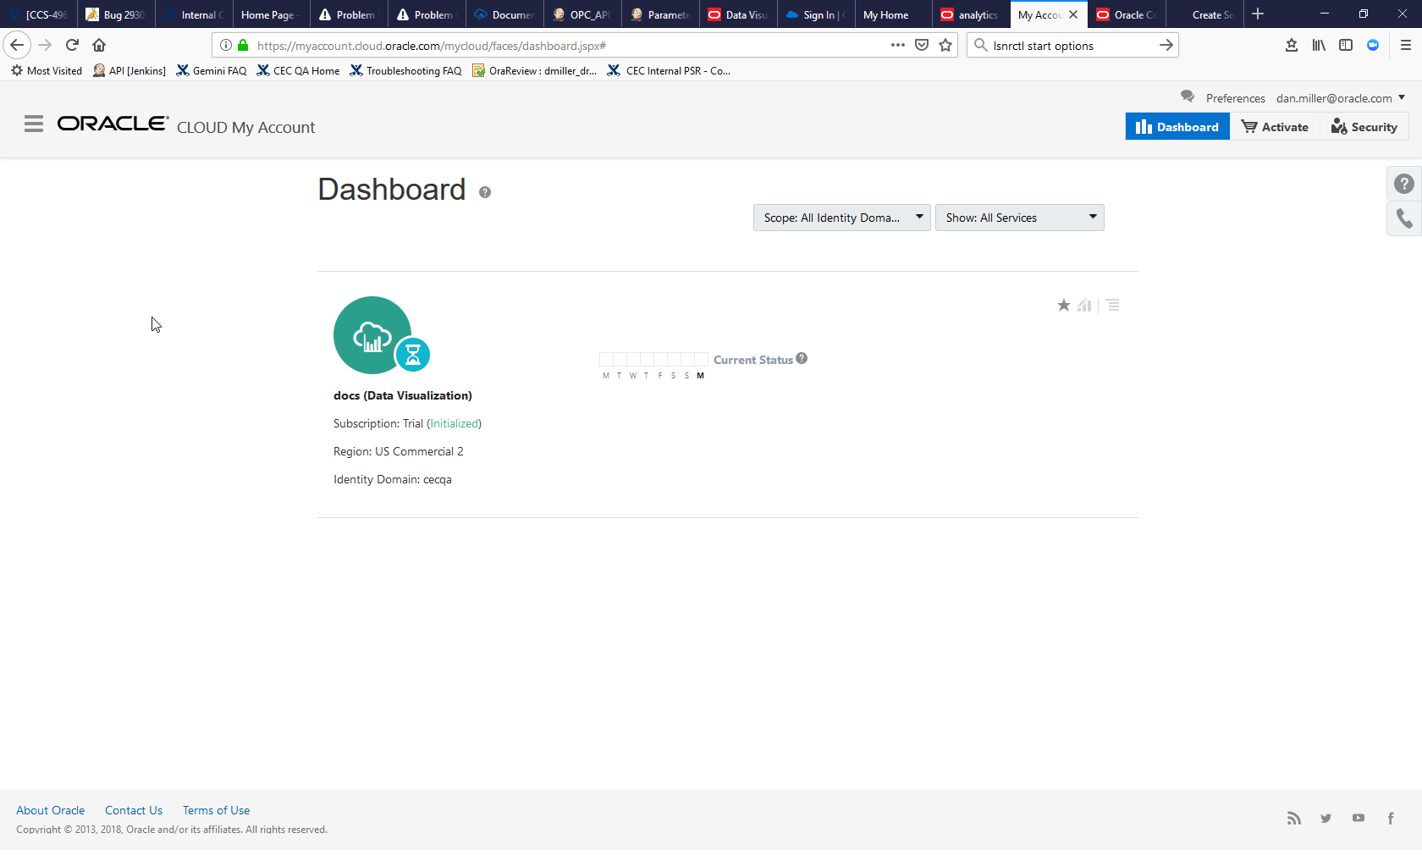1422x855 pixels.
Task: Open the Troubleshooting FAQ bookmark
Action: 405,70
